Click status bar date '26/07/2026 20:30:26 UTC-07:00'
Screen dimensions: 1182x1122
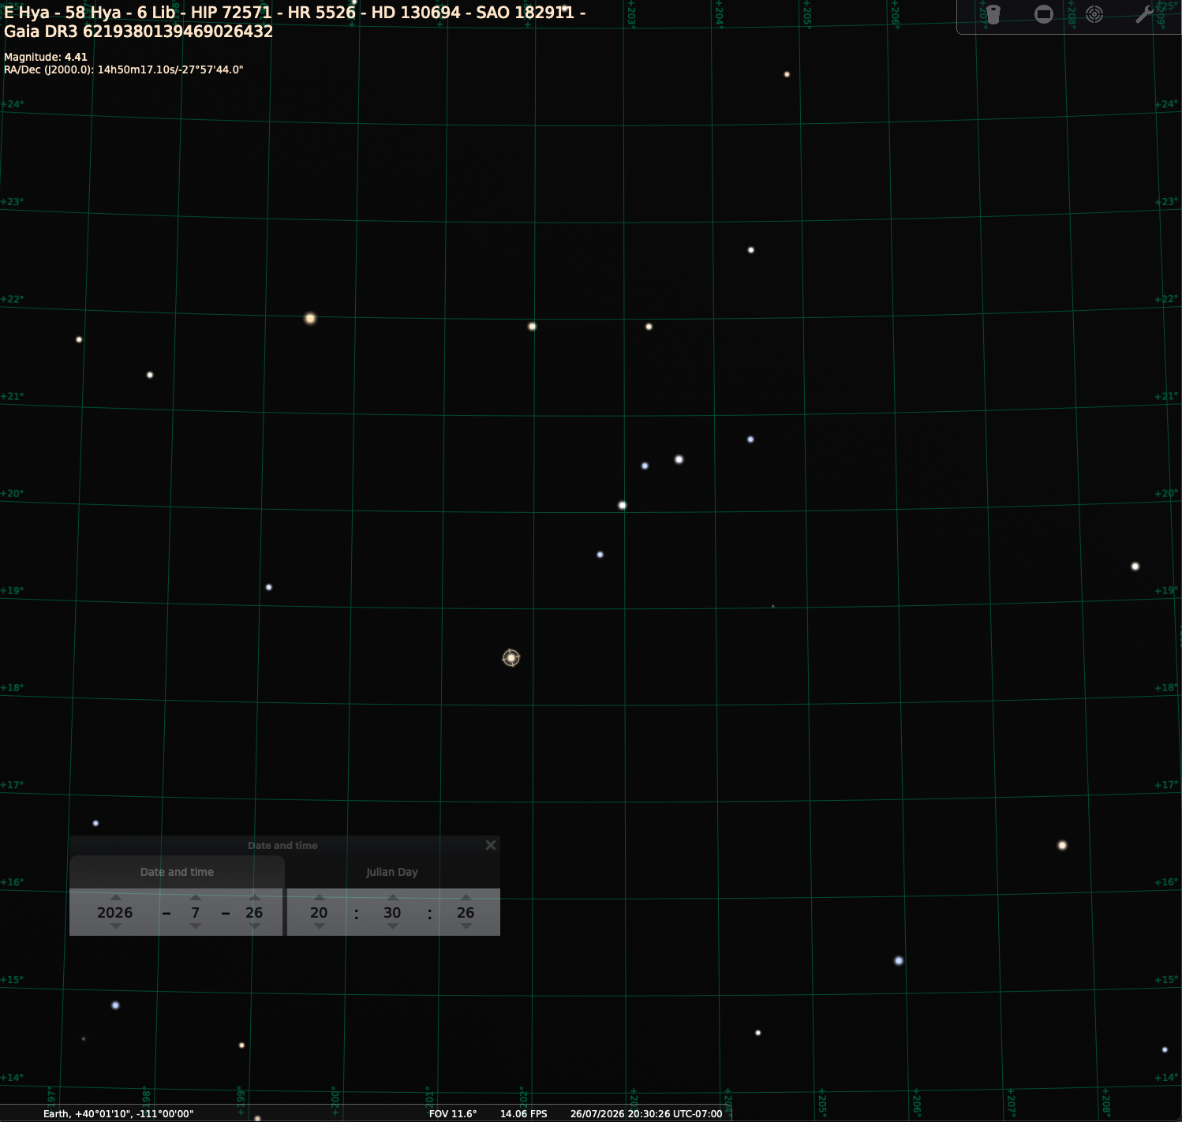click(646, 1113)
